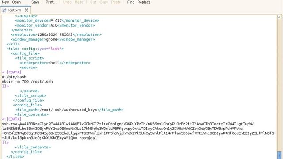Click the Copy toolbar button

pyautogui.click(x=103, y=2)
